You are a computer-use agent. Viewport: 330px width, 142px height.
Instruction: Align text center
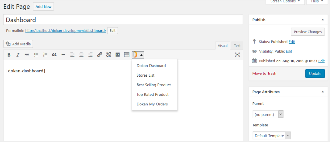pyautogui.click(x=81, y=55)
